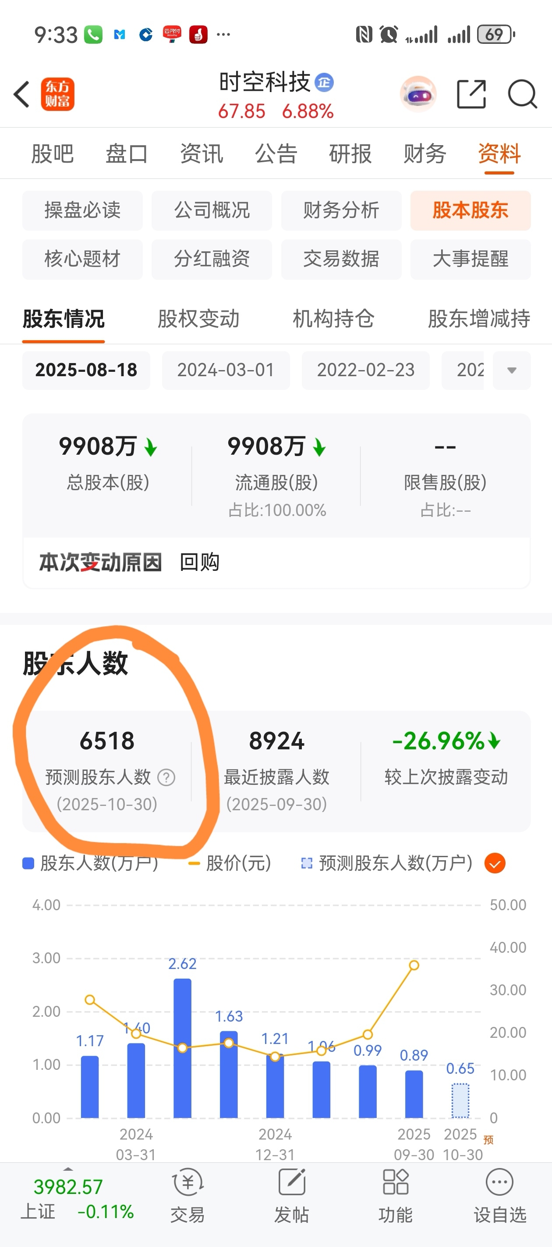Tap the help question mark beside 预测股东人数

(x=166, y=777)
